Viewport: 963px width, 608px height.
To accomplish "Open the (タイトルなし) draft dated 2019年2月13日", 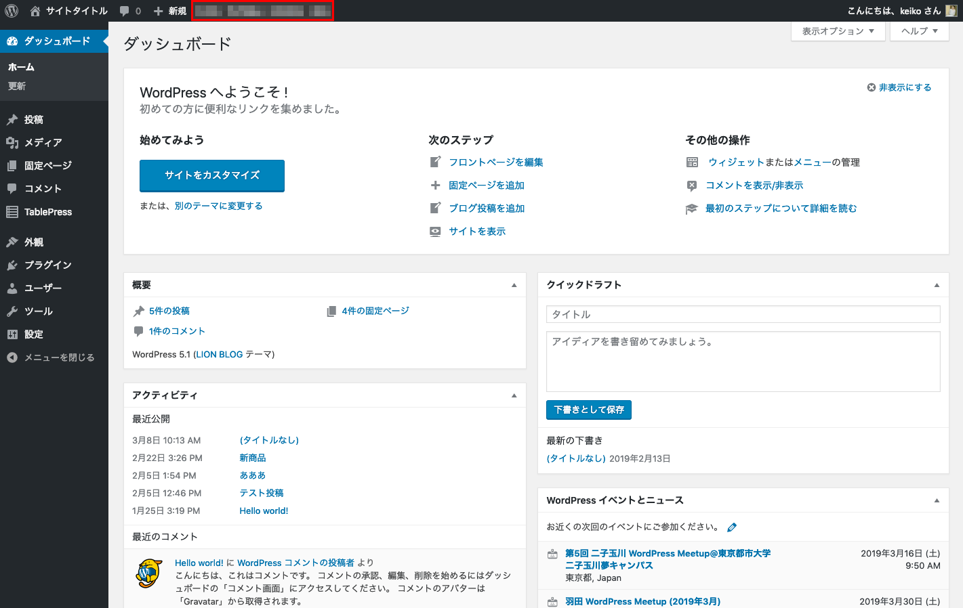I will [x=576, y=458].
